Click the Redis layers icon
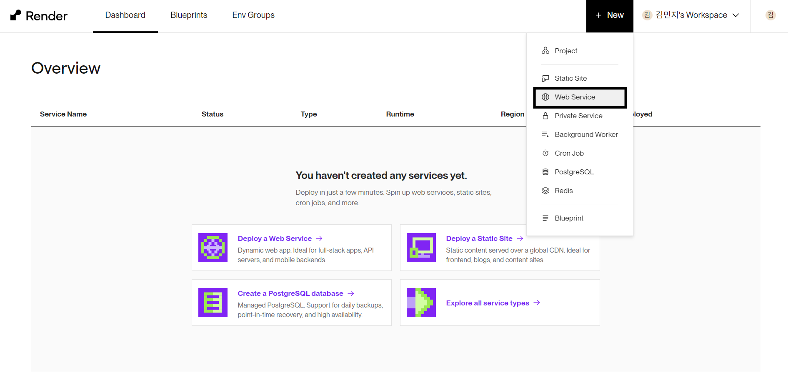 pos(545,191)
